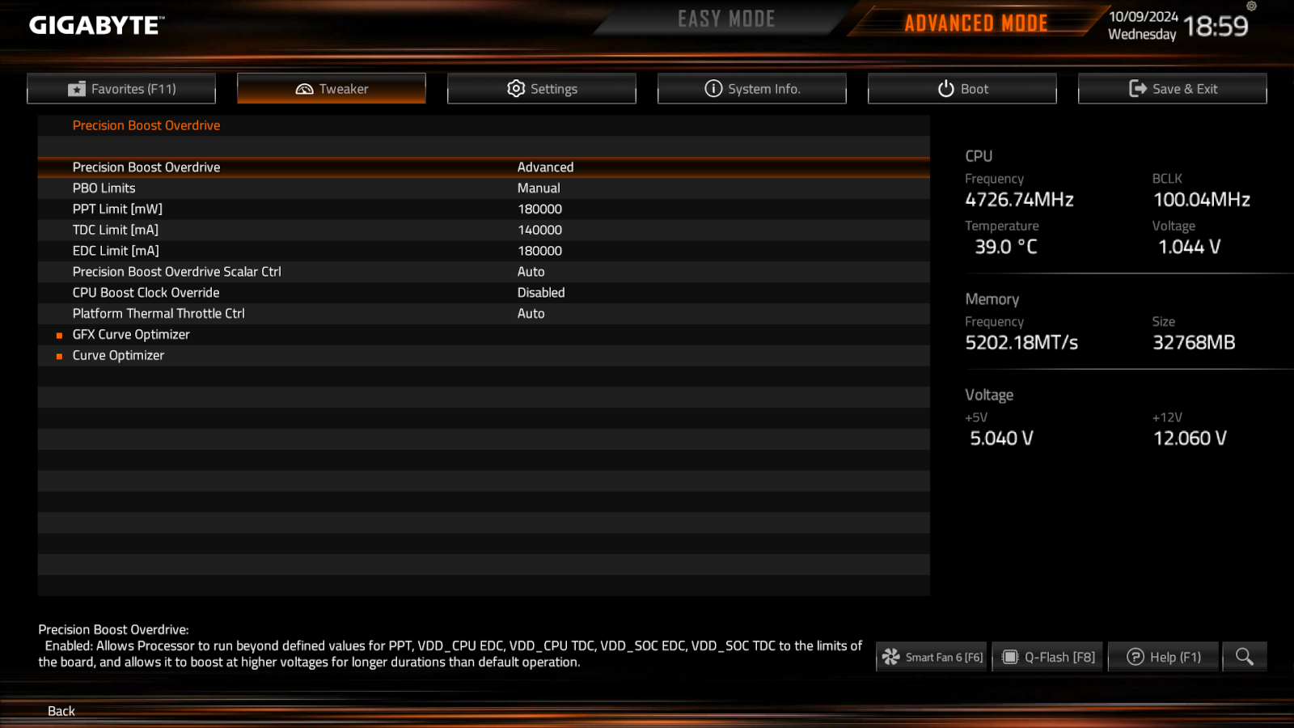Click the small gear icon near clock
1294x728 pixels.
point(1251,6)
